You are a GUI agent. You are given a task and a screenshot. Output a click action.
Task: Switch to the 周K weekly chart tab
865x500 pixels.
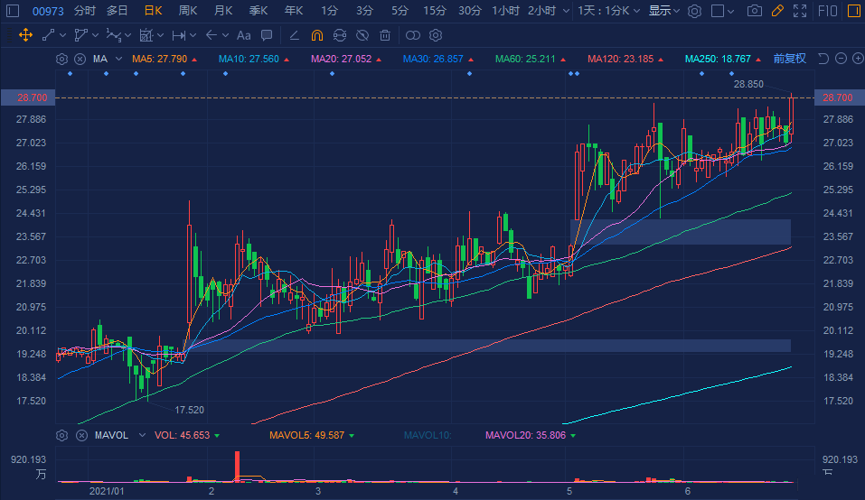[188, 11]
